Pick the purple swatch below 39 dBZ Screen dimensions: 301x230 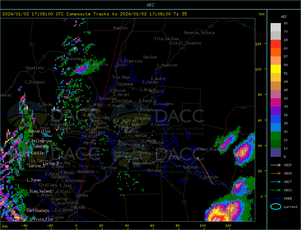pyautogui.click(x=276, y=110)
